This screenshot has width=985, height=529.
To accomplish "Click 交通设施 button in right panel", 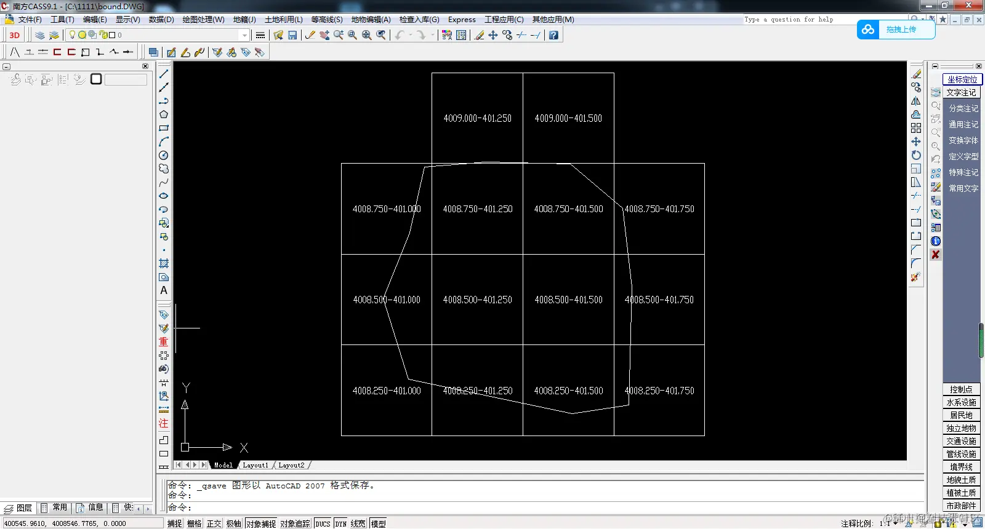I will [x=962, y=441].
